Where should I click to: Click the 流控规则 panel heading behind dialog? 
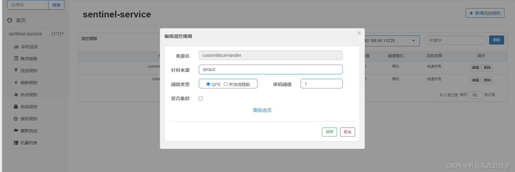(89, 38)
